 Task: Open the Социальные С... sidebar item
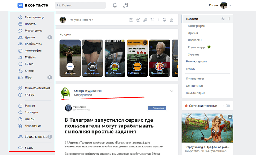click(35, 137)
